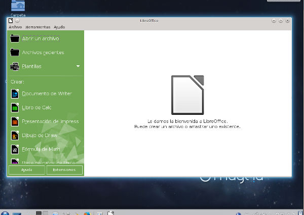Click the Impress presentation icon
The width and height of the screenshot is (304, 215).
[x=15, y=121]
